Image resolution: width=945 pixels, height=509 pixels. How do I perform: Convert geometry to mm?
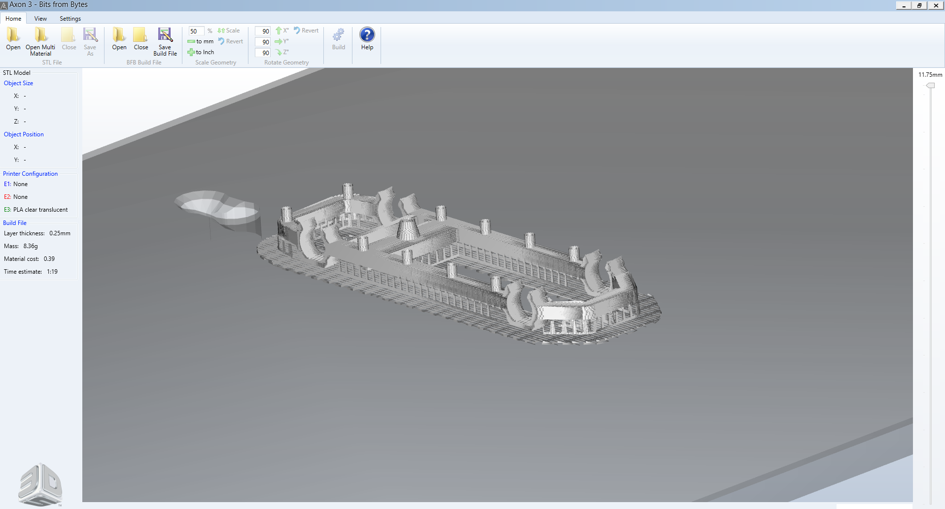tap(201, 41)
